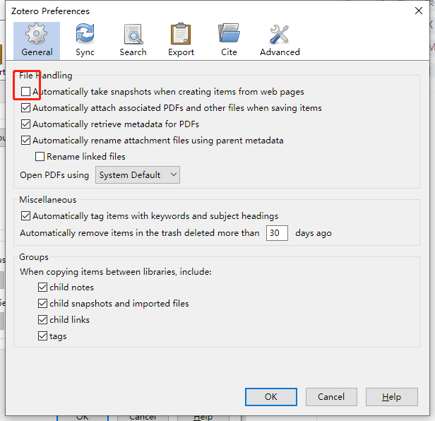Cancel the Zotero Preferences dialog

[331, 397]
